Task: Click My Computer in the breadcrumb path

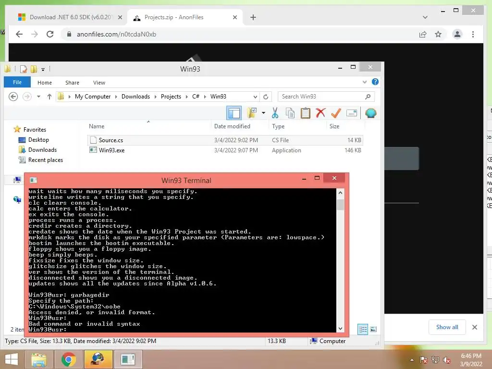Action: [93, 97]
